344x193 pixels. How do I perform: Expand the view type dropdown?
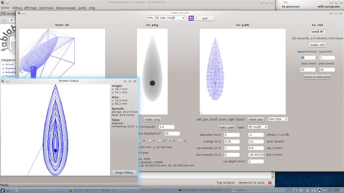278,119
